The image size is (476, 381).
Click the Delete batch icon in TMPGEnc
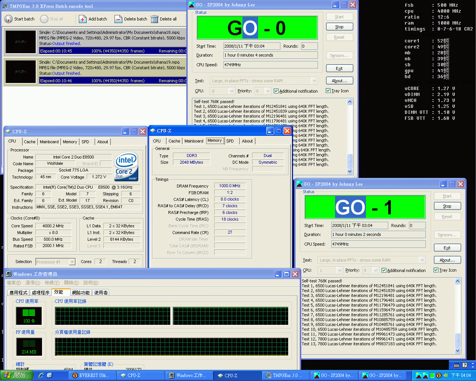coord(118,19)
